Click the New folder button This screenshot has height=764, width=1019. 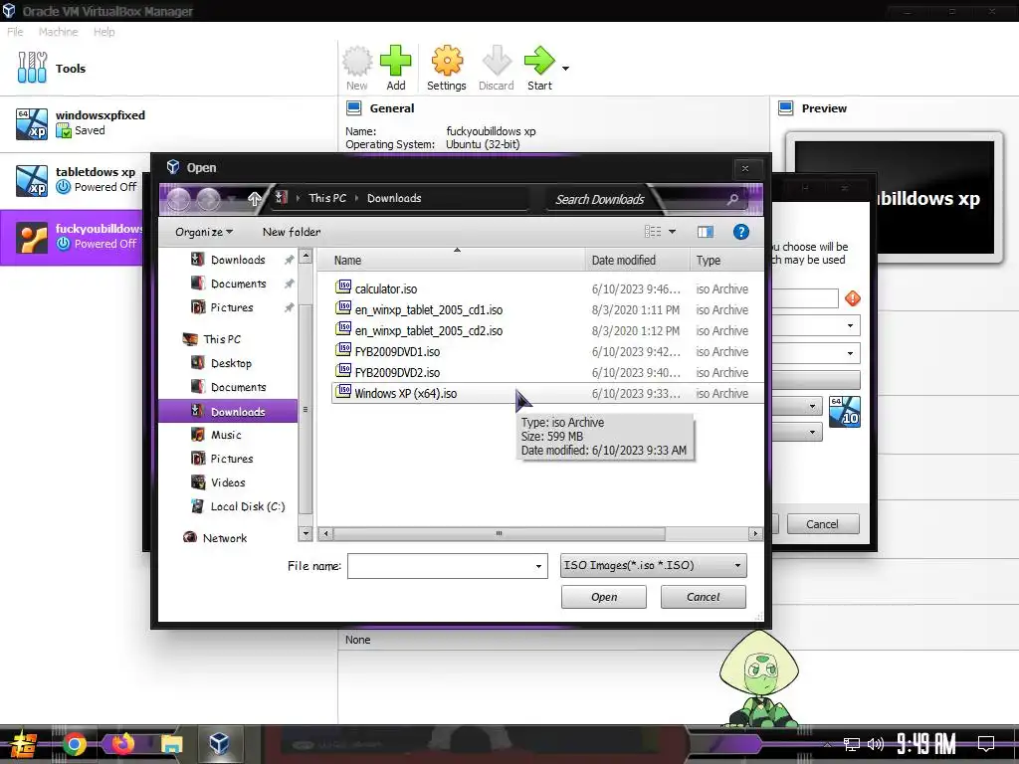pyautogui.click(x=292, y=232)
